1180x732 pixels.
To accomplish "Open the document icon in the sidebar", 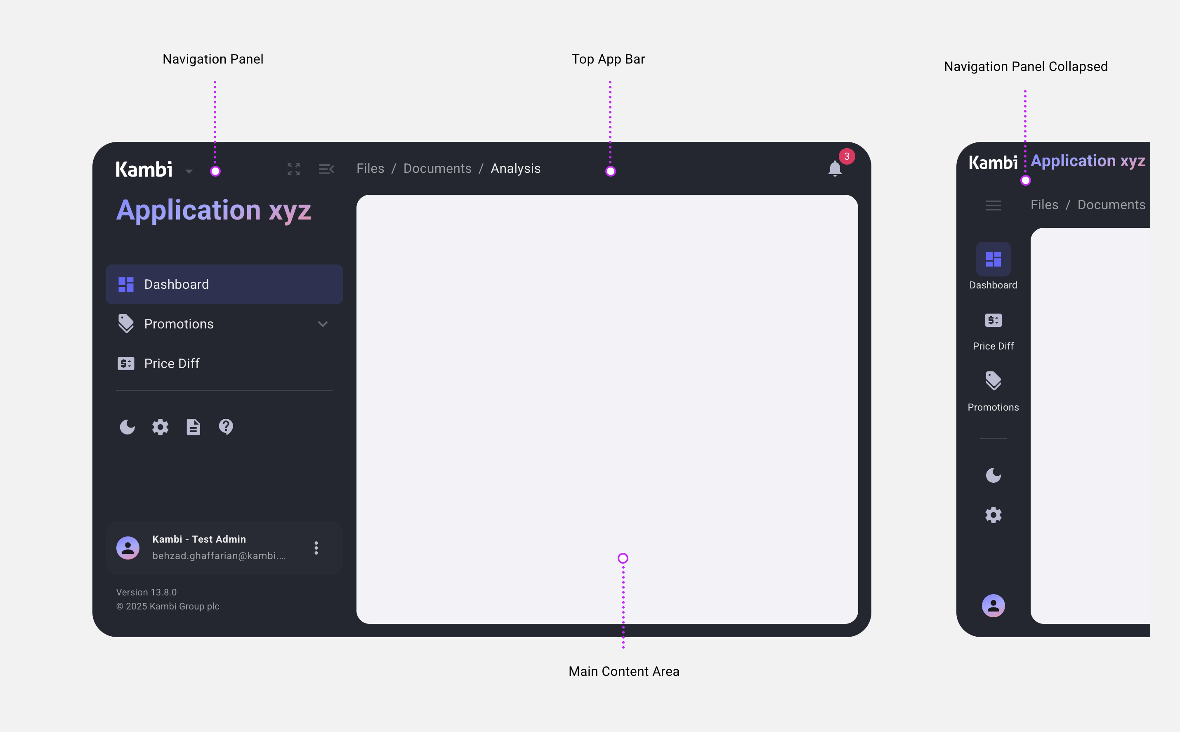I will (193, 427).
